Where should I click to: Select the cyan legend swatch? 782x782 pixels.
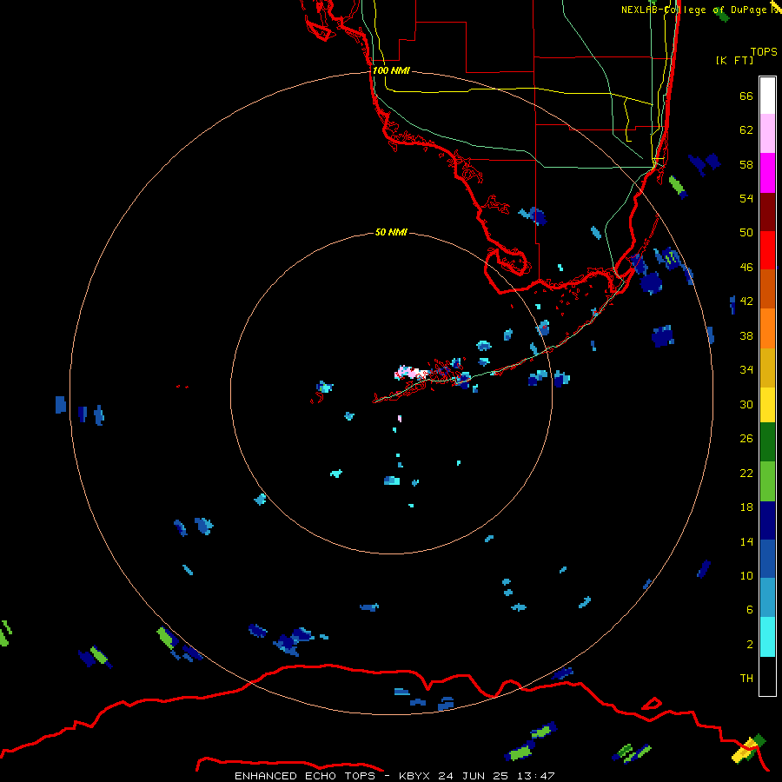[x=767, y=638]
